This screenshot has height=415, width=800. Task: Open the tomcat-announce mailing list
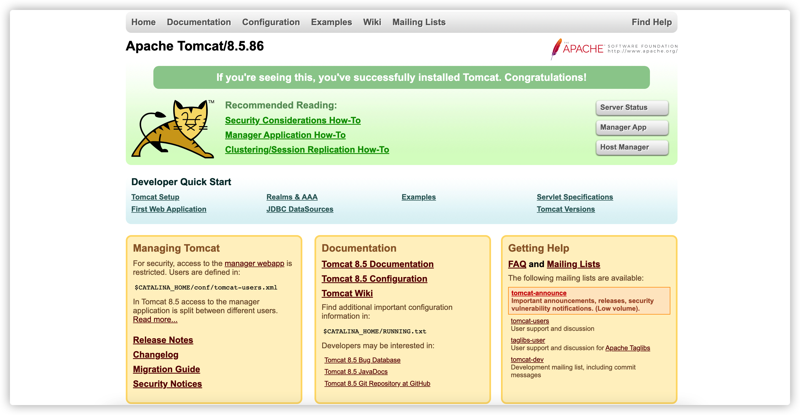tap(538, 292)
